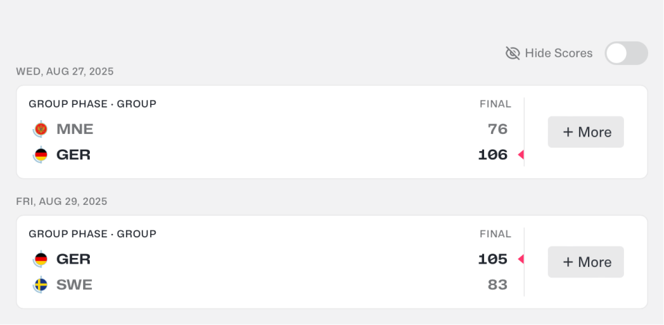Image resolution: width=664 pixels, height=325 pixels.
Task: Click the Fri, Aug 29, 2025 date header
Action: click(x=62, y=201)
